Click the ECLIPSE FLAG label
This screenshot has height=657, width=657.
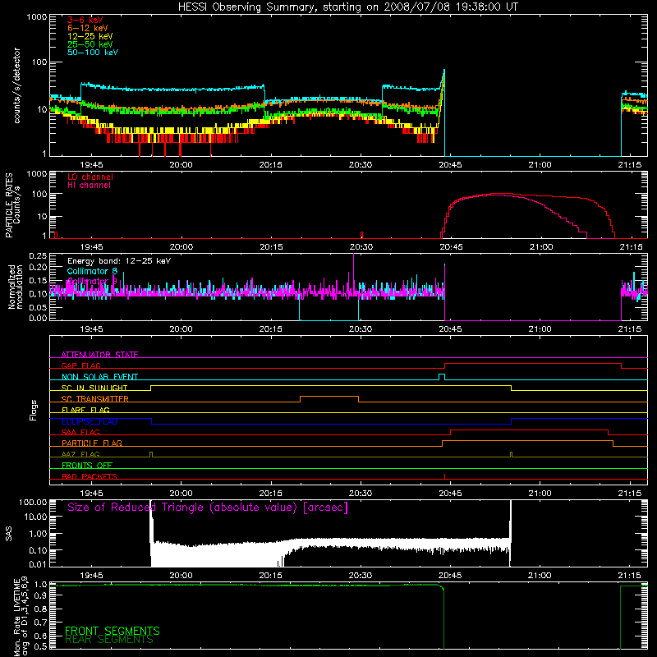pyautogui.click(x=90, y=421)
